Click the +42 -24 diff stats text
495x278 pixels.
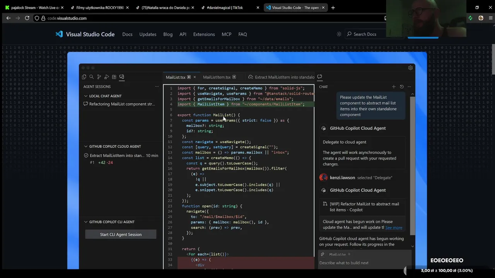tap(106, 163)
